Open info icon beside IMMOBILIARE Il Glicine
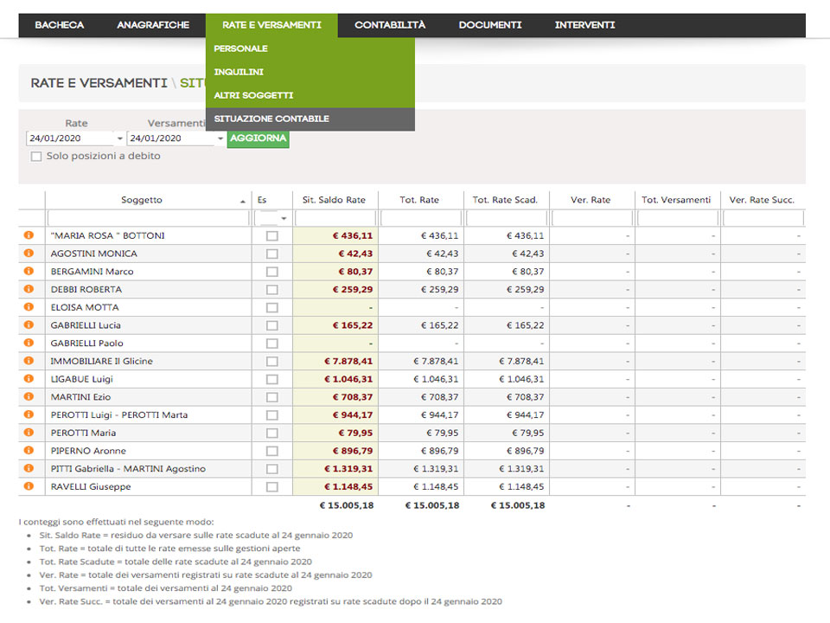The image size is (830, 623). click(x=29, y=361)
